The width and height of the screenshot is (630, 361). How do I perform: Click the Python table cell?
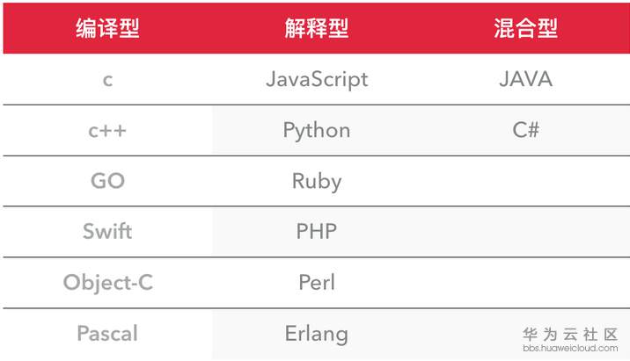tap(317, 131)
